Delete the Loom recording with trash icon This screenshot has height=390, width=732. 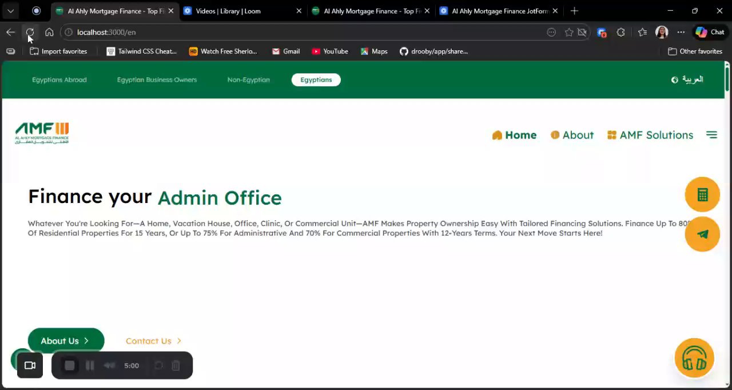[176, 365]
